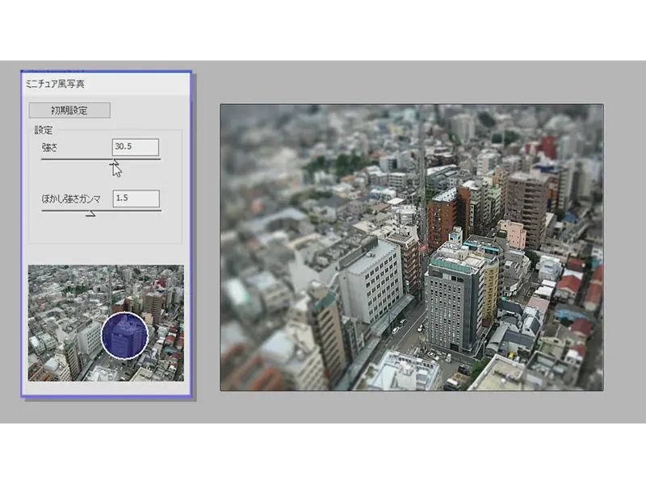
Task: Click the ミニチュア風写真 panel title
Action: point(58,85)
